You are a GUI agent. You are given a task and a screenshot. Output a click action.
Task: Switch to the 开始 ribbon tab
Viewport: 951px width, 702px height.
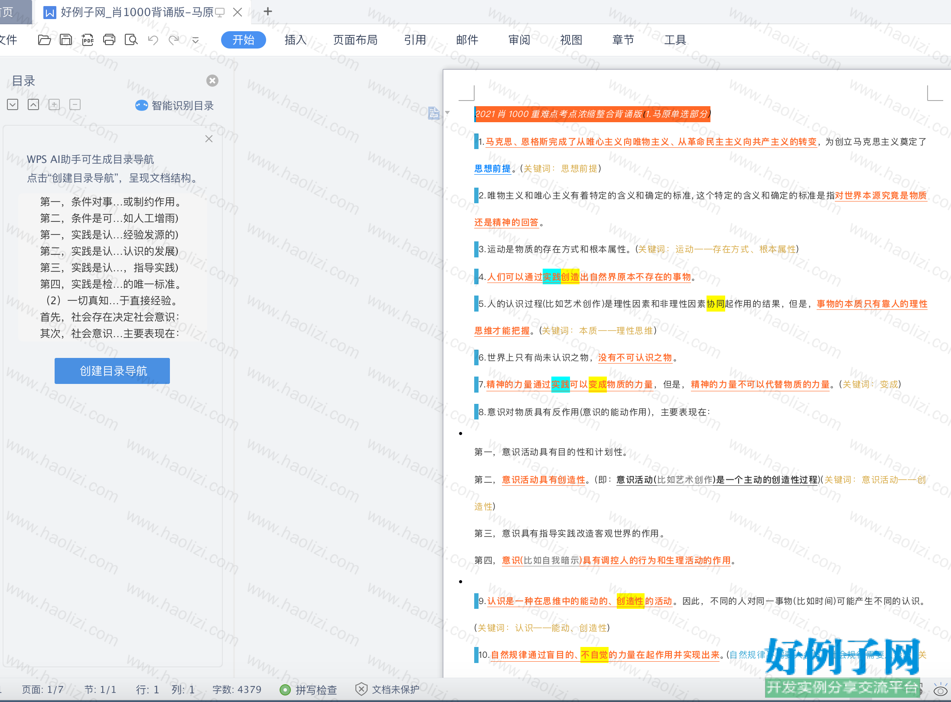pyautogui.click(x=243, y=40)
